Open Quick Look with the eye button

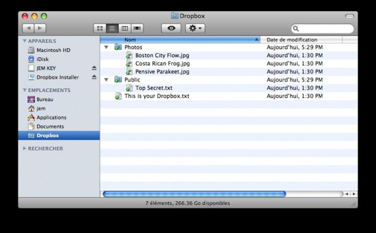[x=171, y=28]
